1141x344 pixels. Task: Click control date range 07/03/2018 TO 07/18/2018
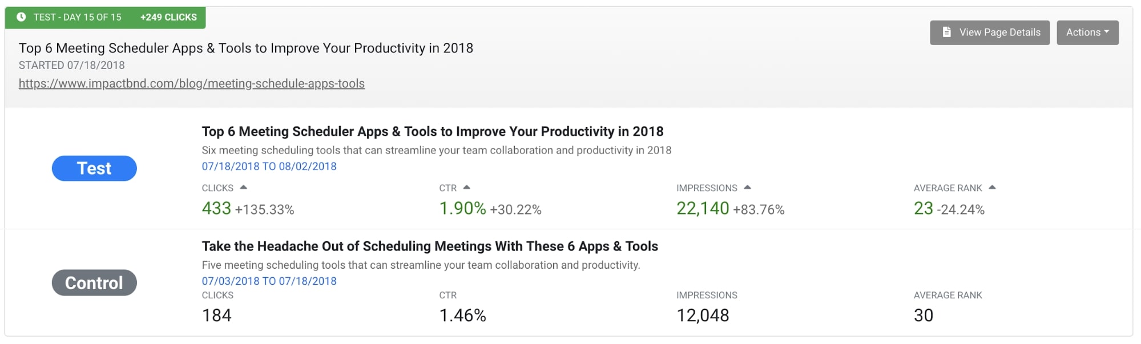[x=269, y=281]
